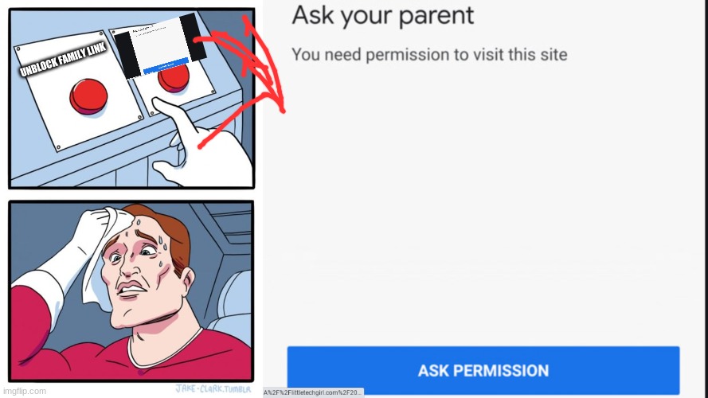The image size is (708, 398).
Task: Click the littletechgirl.com URL status text
Action: pos(313,392)
